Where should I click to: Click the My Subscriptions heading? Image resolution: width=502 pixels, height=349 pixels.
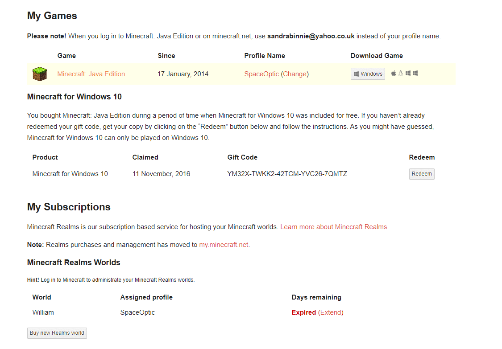pos(69,207)
